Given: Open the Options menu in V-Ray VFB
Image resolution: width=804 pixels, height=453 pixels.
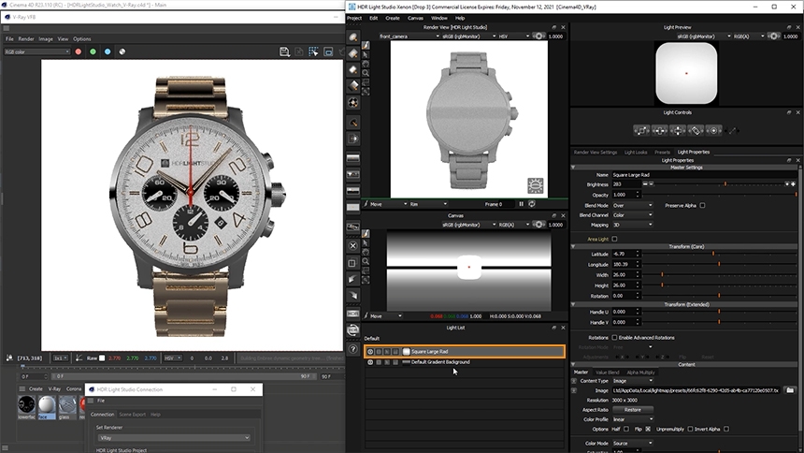Looking at the screenshot, I should (82, 39).
